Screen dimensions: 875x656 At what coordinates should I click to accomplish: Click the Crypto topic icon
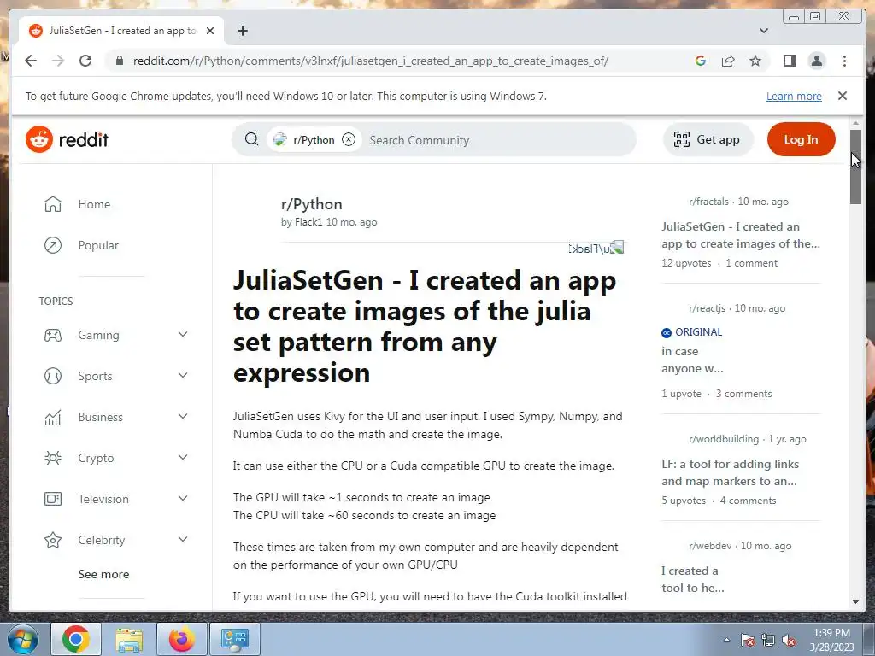pyautogui.click(x=53, y=458)
